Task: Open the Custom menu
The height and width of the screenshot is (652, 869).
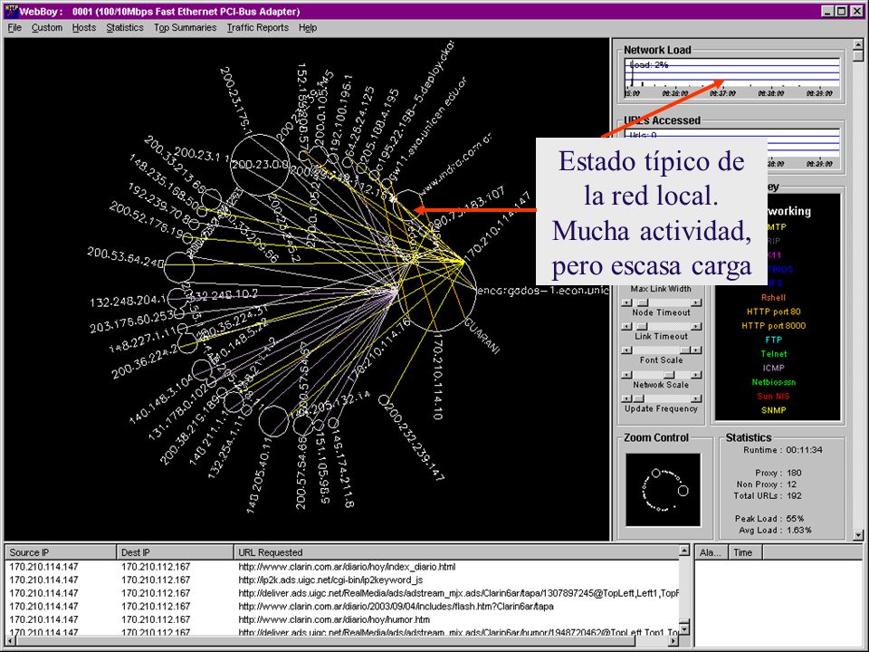Action: pos(46,28)
